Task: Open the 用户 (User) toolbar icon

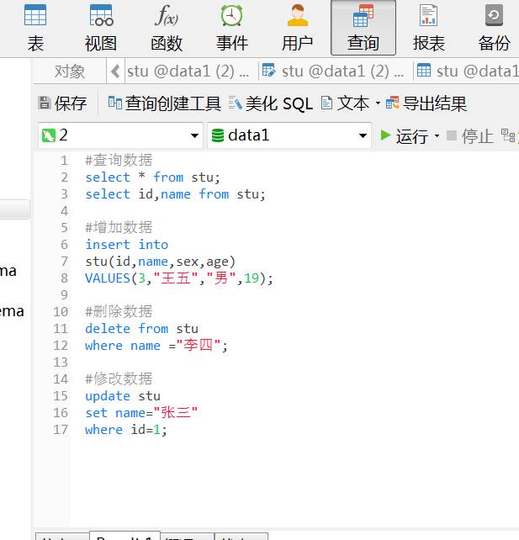Action: click(297, 29)
